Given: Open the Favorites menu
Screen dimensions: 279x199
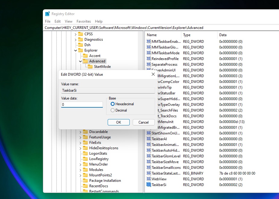Looking at the screenshot, I should pyautogui.click(x=84, y=21).
